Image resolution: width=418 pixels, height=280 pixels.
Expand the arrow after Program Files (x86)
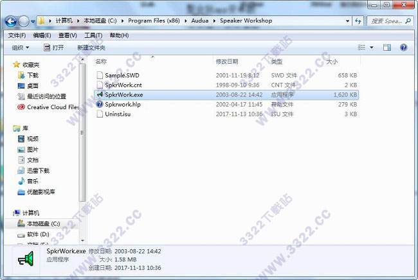pos(186,21)
